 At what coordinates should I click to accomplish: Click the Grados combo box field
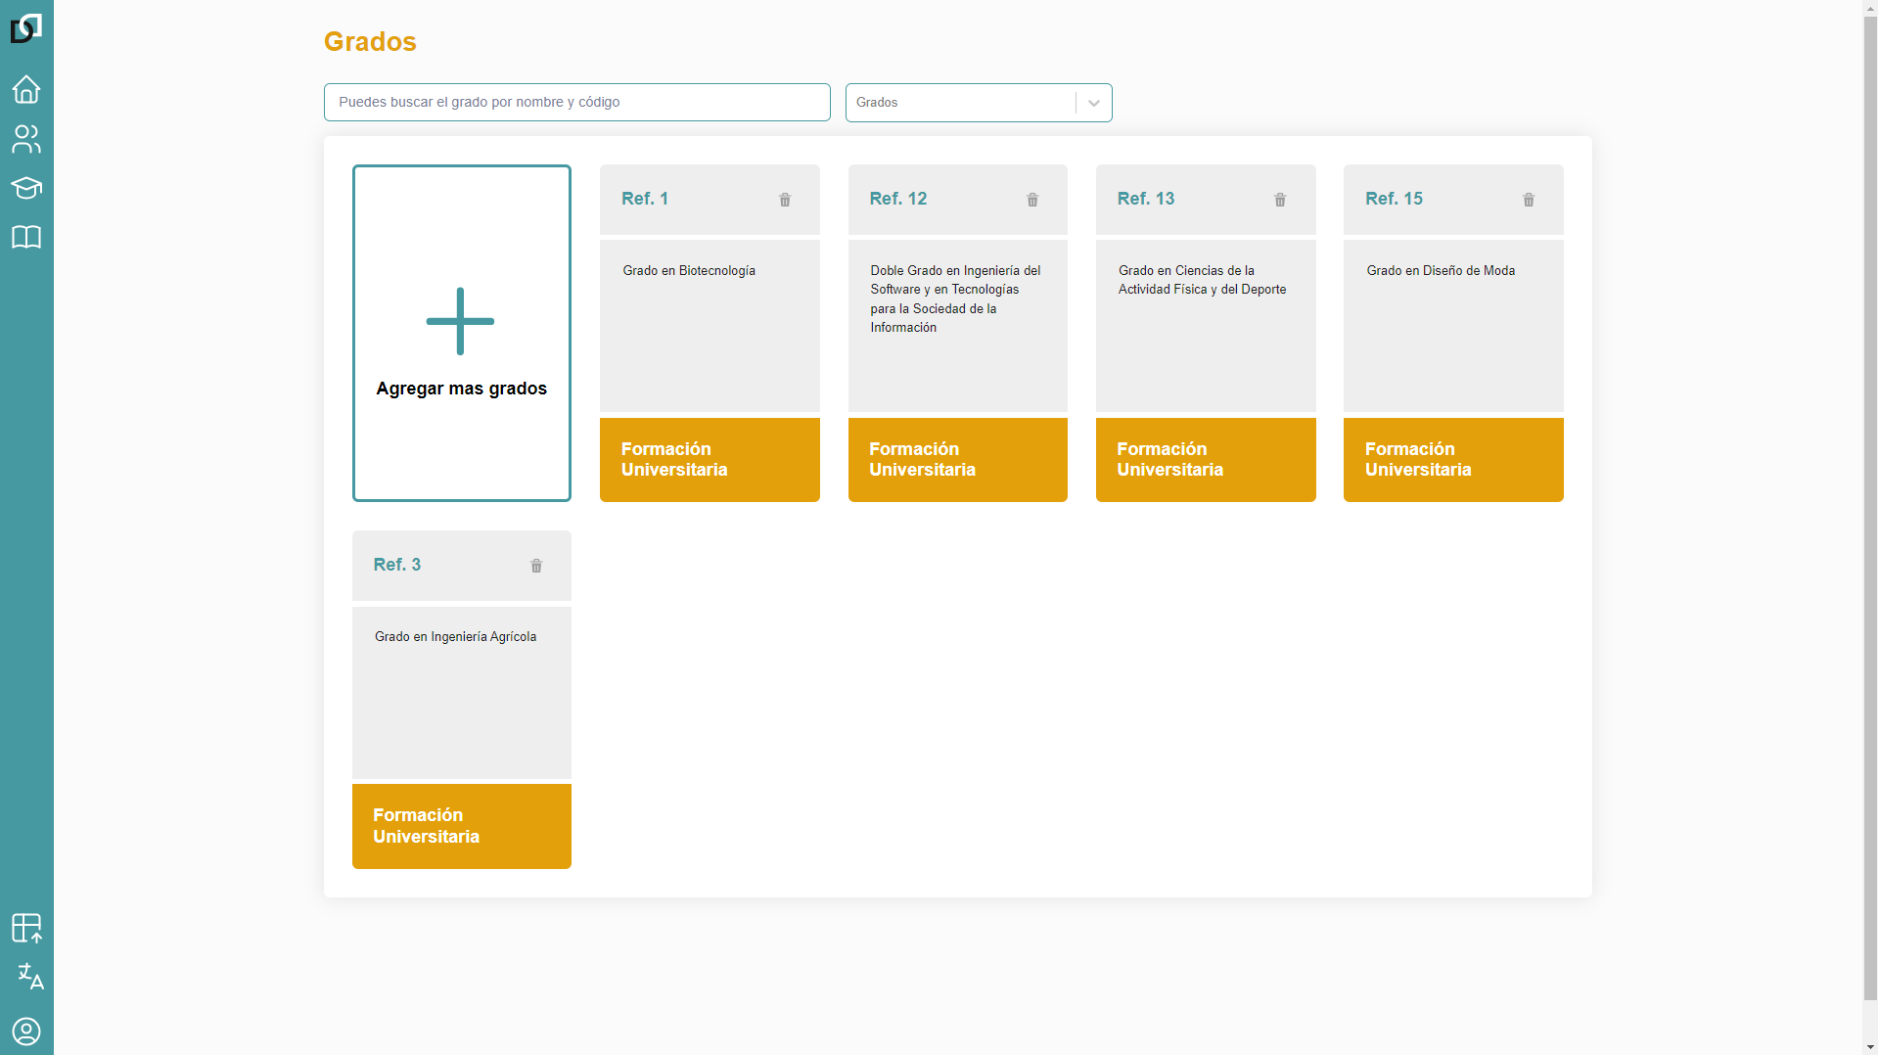click(979, 103)
